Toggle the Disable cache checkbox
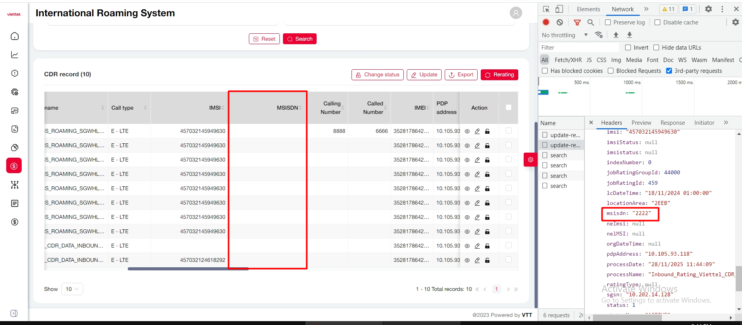Image resolution: width=742 pixels, height=325 pixels. 657,22
